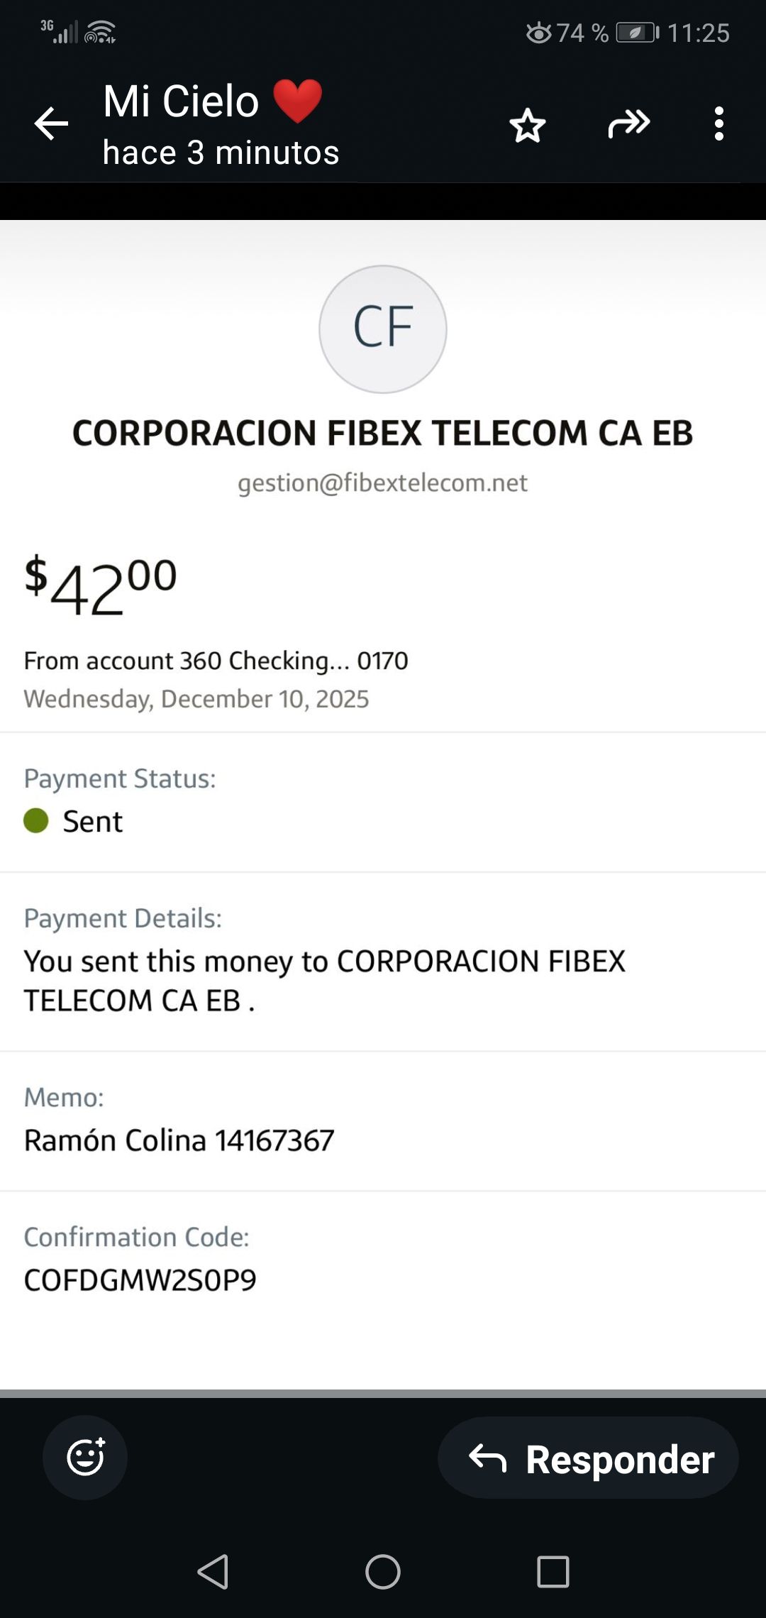
Task: Tap the CF avatar circle
Action: click(x=383, y=329)
